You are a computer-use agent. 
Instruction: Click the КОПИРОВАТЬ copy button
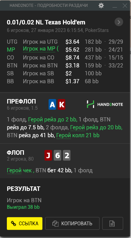72,223
